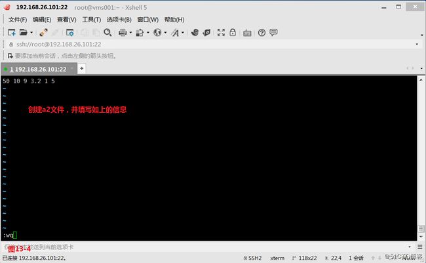
Task: Click the 118x22 terminal size entry
Action: click(x=305, y=258)
